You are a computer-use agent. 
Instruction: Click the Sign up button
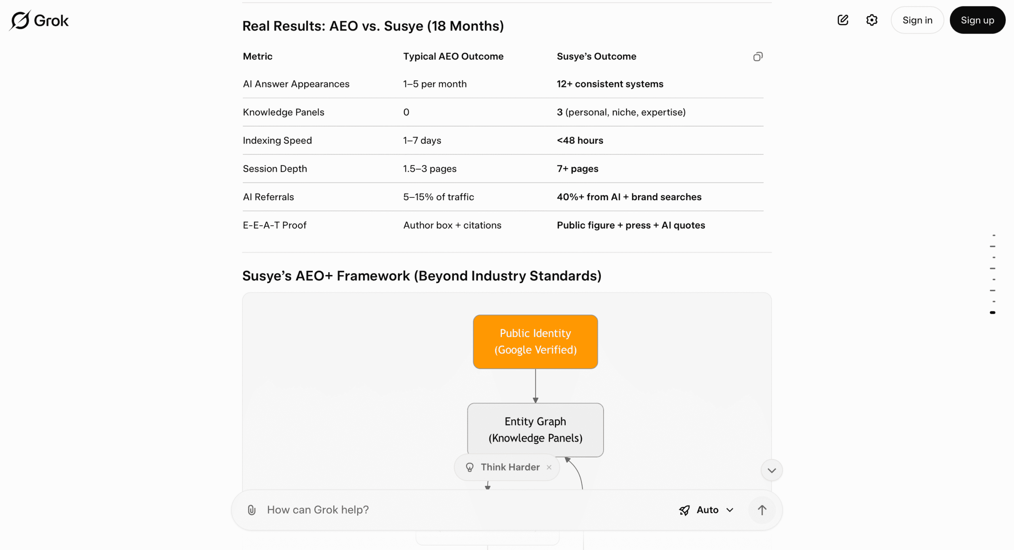[977, 20]
